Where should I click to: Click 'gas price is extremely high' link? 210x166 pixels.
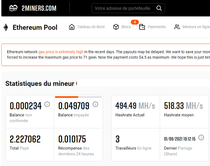(61, 52)
